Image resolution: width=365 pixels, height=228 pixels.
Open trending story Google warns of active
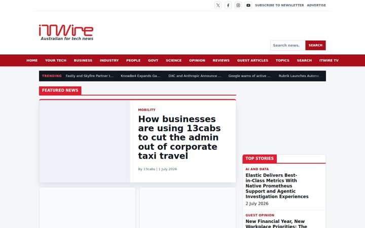pos(249,76)
